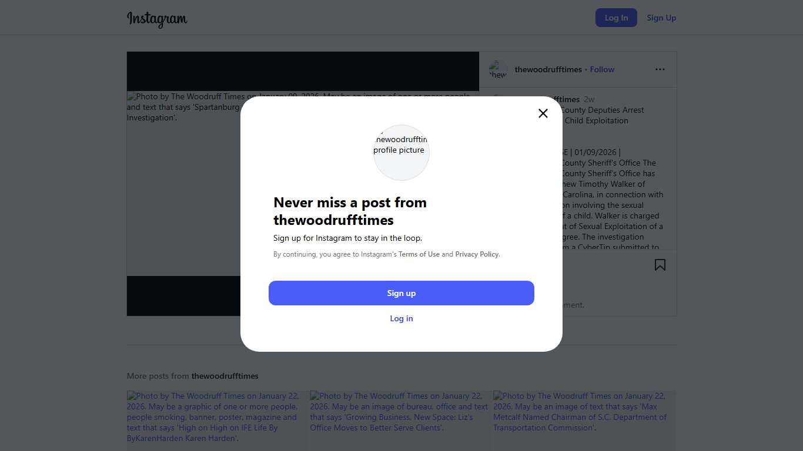The width and height of the screenshot is (803, 451).
Task: Open thewoodrufftimes link under More posts
Action: pos(225,376)
